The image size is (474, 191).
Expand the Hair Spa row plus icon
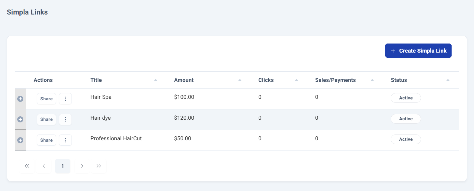pyautogui.click(x=20, y=99)
